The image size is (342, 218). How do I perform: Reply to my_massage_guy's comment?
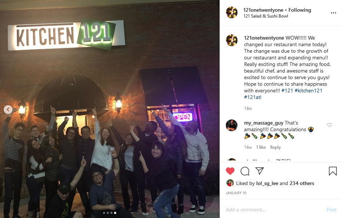click(275, 147)
